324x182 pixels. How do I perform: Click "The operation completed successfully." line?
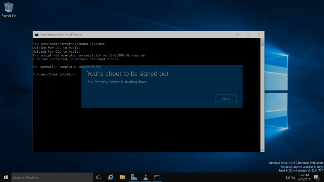68,67
